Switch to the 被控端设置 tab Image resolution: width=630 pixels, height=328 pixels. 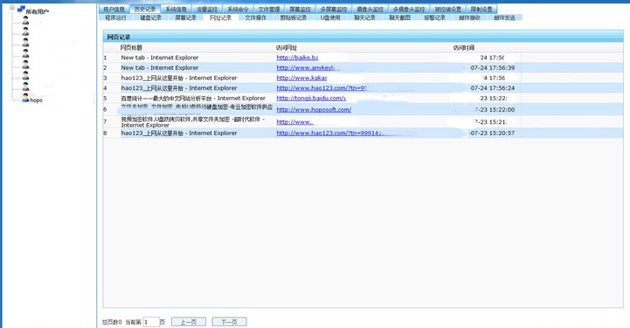coord(447,9)
